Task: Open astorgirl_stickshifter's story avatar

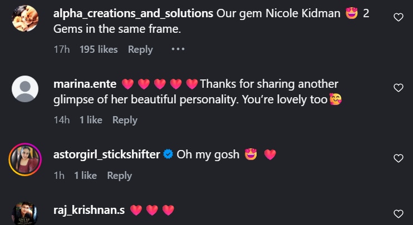Action: point(24,159)
